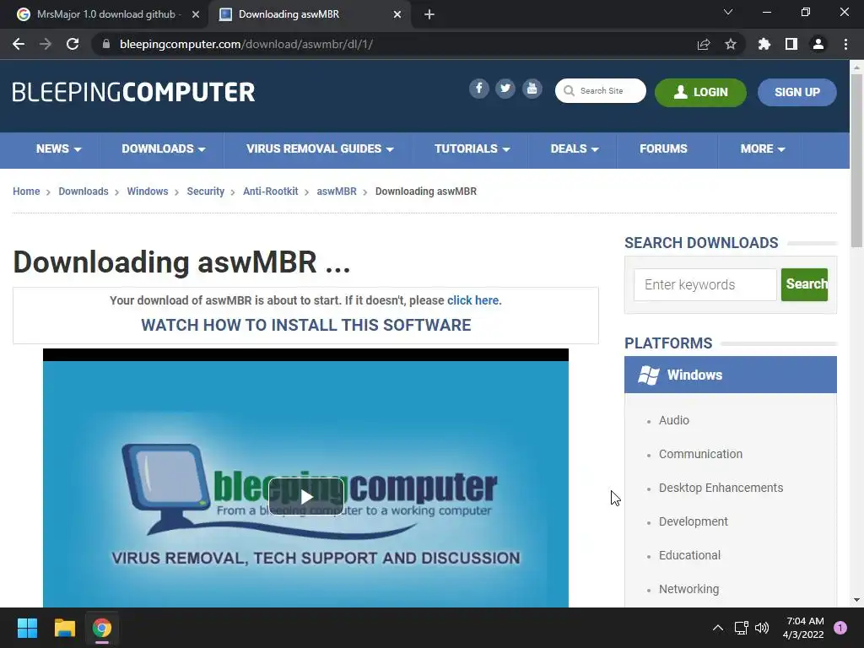Click the BleepingComputer site logo
Viewport: 864px width, 648px height.
(134, 92)
